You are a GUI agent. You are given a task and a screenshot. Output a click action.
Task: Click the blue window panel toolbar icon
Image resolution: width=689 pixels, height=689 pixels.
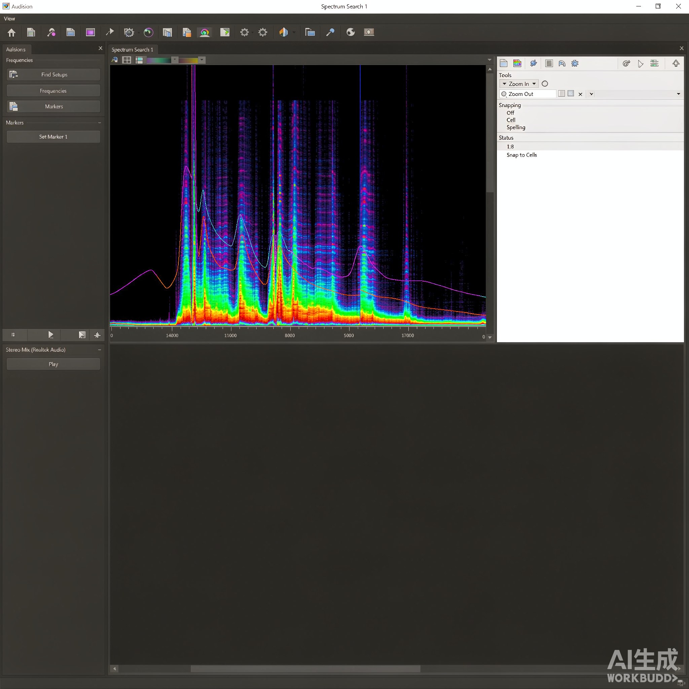tap(71, 32)
